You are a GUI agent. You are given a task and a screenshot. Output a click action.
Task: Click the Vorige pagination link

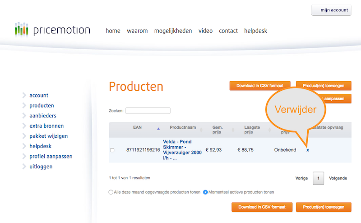[301, 178]
